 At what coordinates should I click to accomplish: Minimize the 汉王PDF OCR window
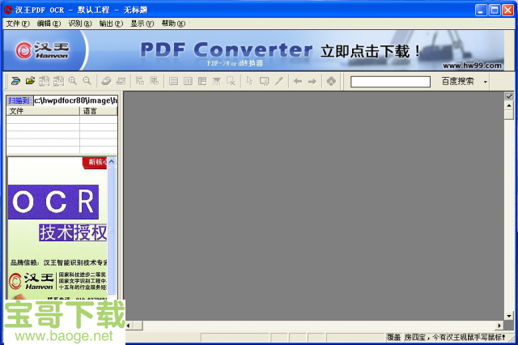tap(481, 11)
